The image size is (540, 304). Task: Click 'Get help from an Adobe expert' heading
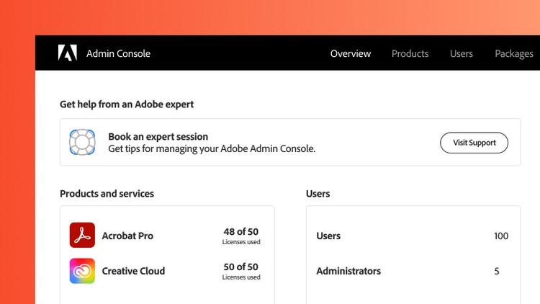tap(127, 104)
